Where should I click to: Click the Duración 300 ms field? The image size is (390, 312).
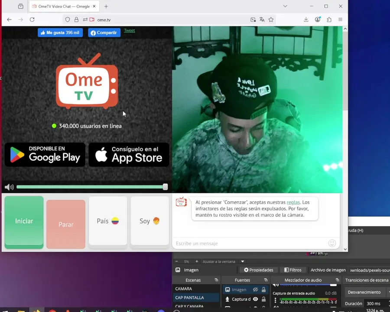377,303
